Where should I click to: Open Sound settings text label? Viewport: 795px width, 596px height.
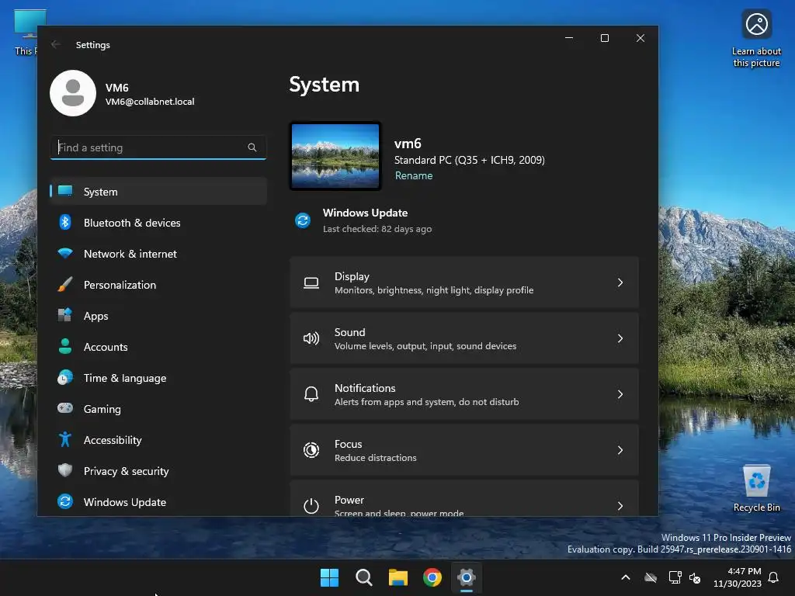point(350,332)
